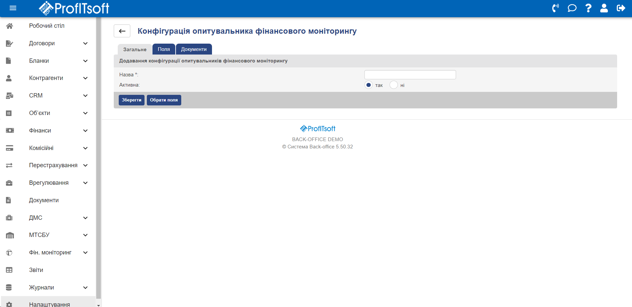
Task: Switch to the Поля tab
Action: (x=164, y=49)
